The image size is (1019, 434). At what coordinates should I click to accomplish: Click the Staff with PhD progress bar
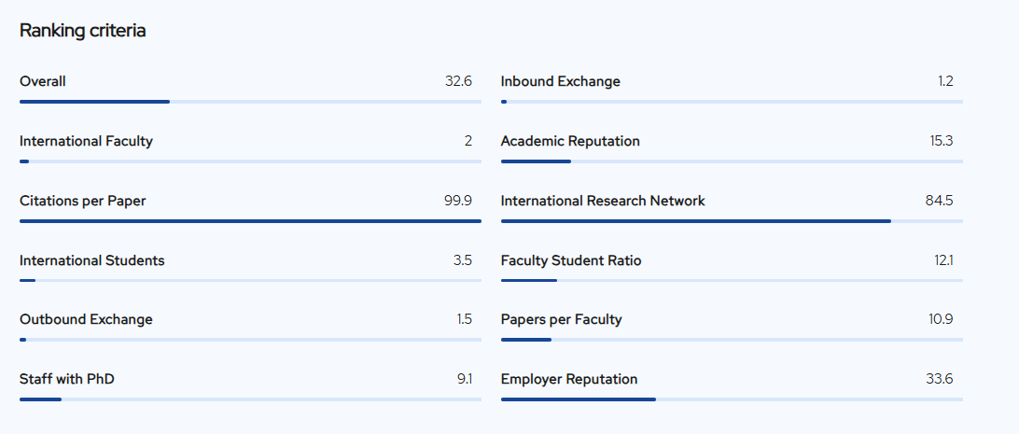click(x=250, y=399)
